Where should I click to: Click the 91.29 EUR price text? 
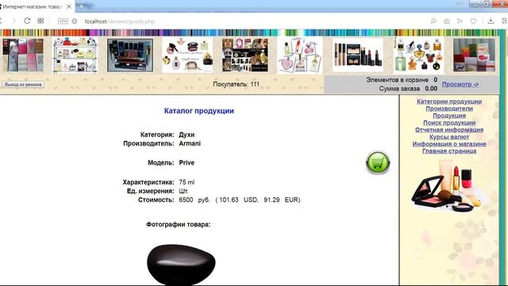pos(280,199)
